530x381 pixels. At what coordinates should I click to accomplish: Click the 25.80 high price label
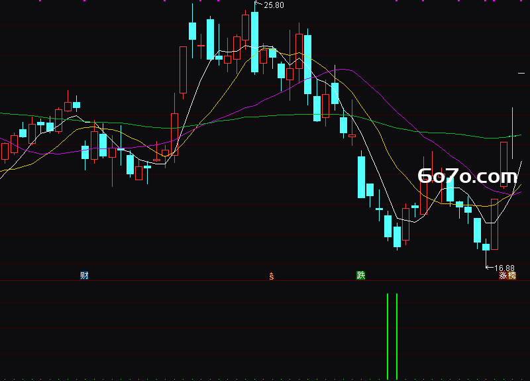point(274,5)
